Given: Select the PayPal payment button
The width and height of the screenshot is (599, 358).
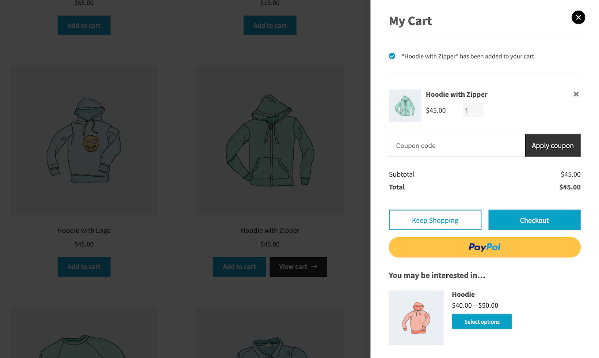Looking at the screenshot, I should (x=484, y=247).
